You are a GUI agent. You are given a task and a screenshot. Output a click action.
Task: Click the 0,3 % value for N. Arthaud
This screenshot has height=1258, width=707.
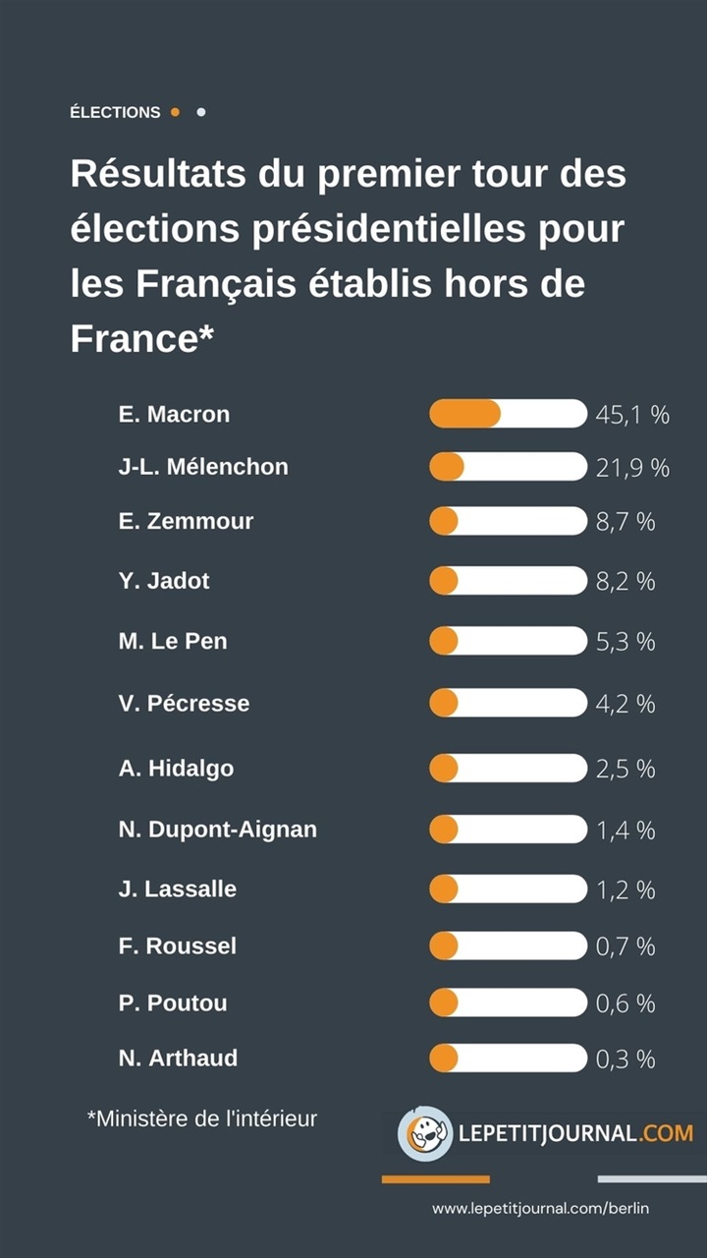[625, 1059]
